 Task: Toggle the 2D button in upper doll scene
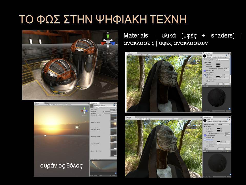(x=142, y=54)
